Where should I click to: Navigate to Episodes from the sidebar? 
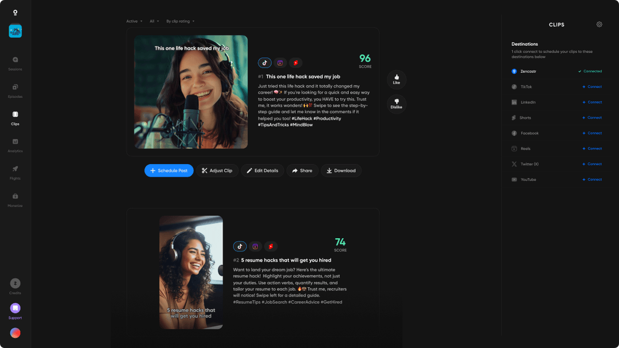click(15, 89)
